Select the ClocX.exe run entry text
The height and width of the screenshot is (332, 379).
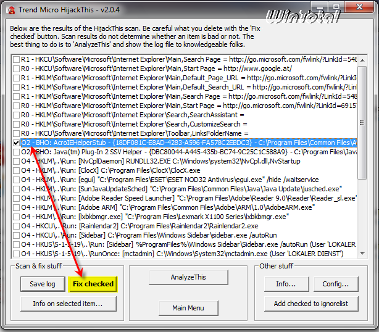[110, 170]
